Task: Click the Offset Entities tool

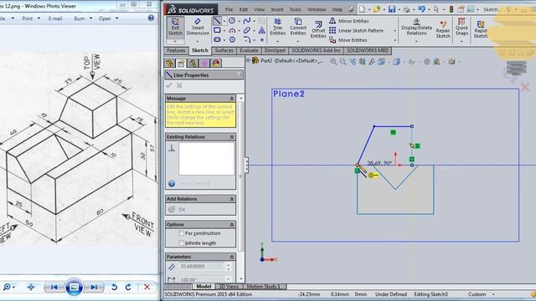Action: [318, 30]
